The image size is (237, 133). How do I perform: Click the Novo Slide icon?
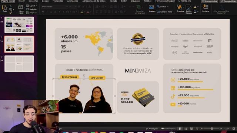tap(20, 7)
